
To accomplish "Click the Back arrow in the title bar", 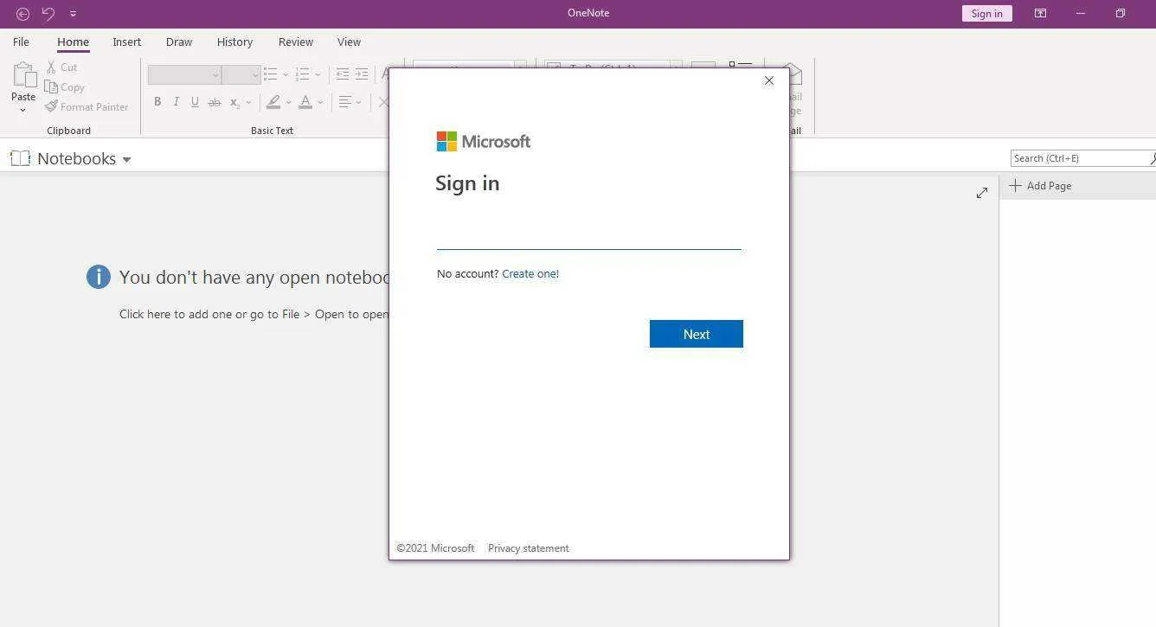I will tap(23, 14).
